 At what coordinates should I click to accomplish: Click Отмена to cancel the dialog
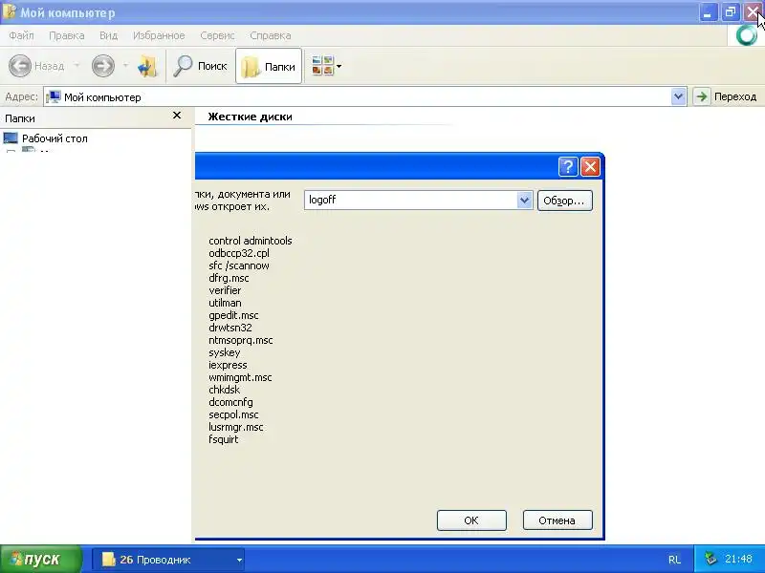pyautogui.click(x=557, y=520)
